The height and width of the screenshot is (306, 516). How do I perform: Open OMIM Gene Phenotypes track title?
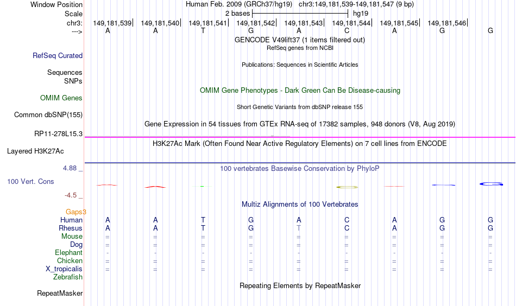300,91
